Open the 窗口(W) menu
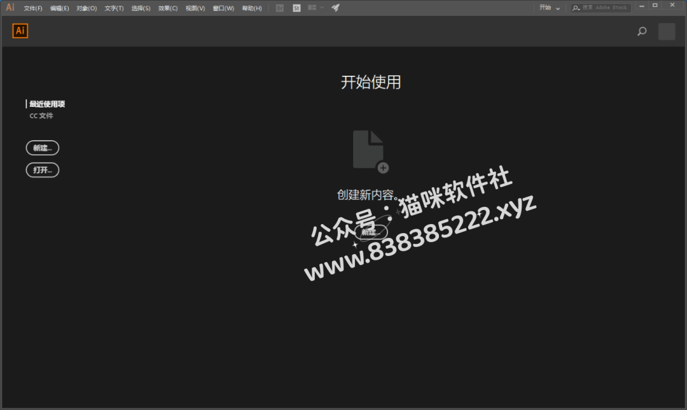This screenshot has width=687, height=410. pyautogui.click(x=223, y=8)
